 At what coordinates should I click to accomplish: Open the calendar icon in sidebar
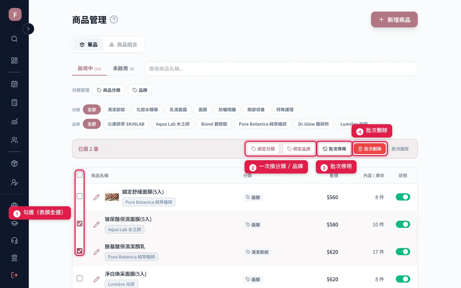point(14,84)
